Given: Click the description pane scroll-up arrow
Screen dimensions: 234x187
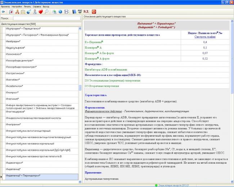Looking at the screenshot, I should click(232, 21).
